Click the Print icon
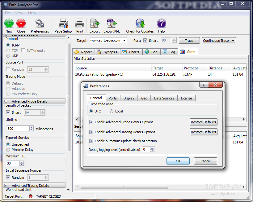The height and width of the screenshot is (202, 253). [80, 23]
